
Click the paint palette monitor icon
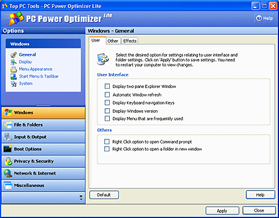point(103,59)
